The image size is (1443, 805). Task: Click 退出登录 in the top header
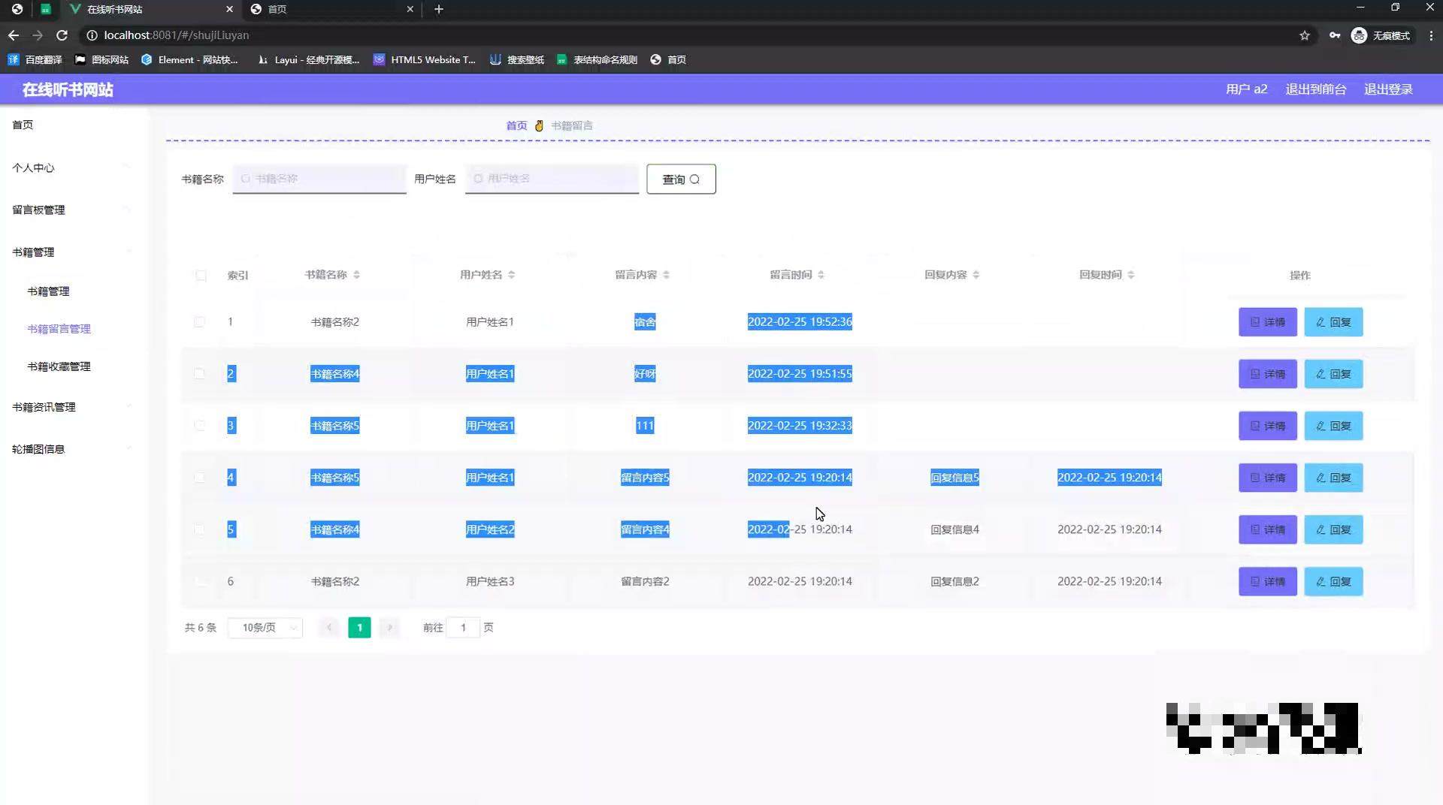(1388, 89)
